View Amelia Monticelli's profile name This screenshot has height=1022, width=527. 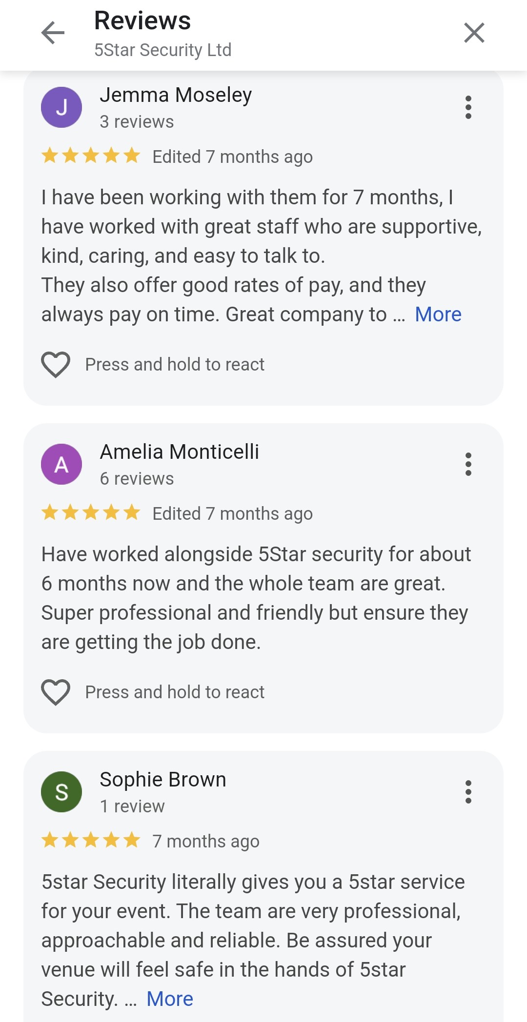[x=179, y=452]
